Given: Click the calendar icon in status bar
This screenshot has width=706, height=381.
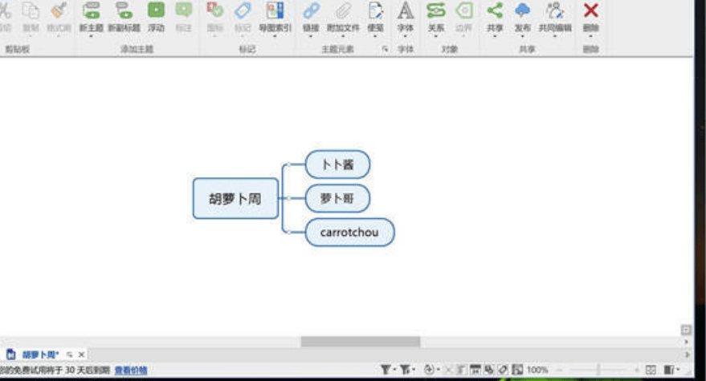Looking at the screenshot, I should pyautogui.click(x=475, y=370).
